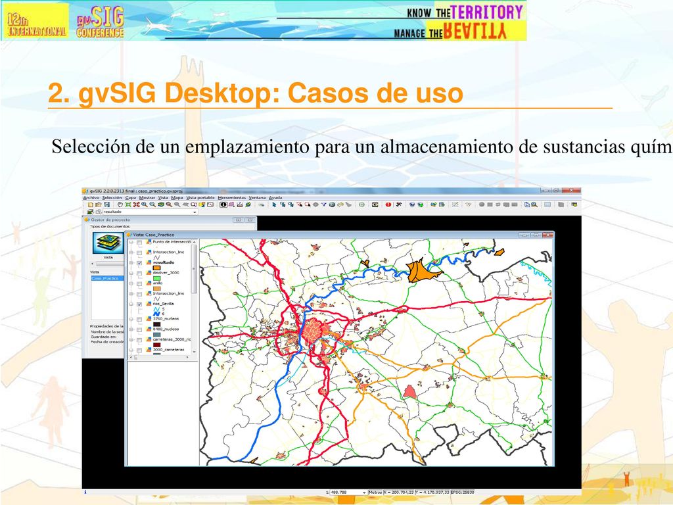This screenshot has height=505, width=673.
Task: Click the green leaf icon in the toolbar
Action: 248,205
